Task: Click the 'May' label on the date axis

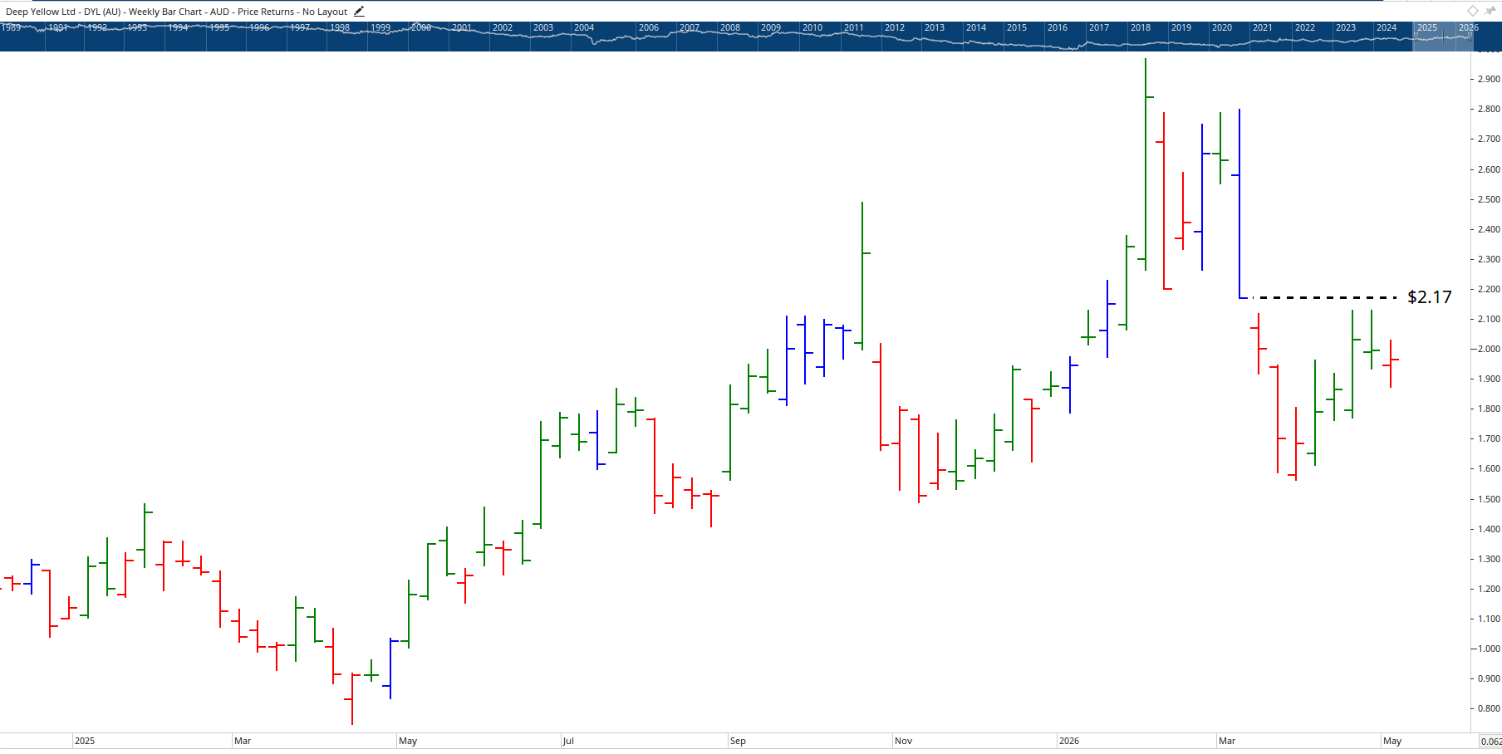Action: (409, 741)
